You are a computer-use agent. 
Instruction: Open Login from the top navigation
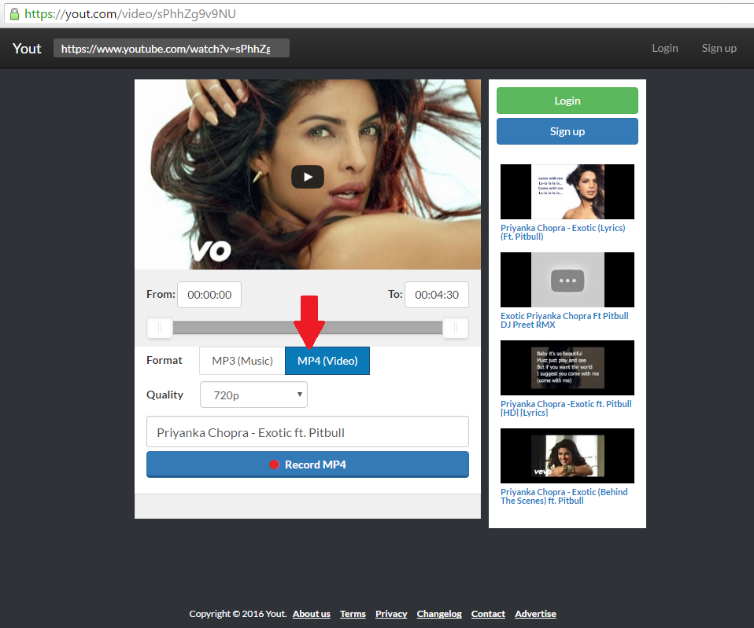pos(664,48)
